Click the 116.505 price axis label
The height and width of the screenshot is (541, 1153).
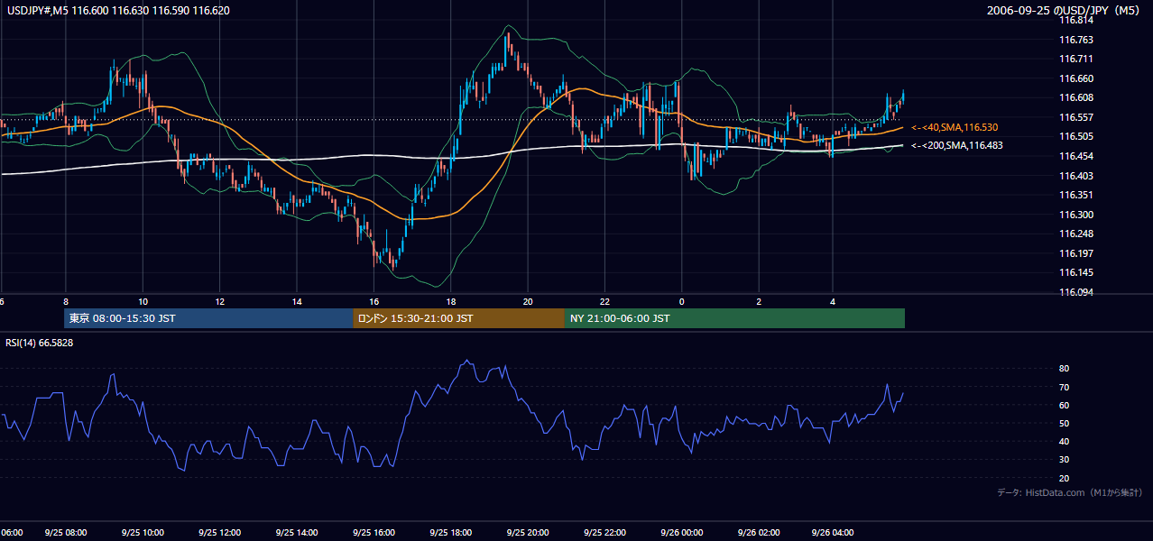point(1075,137)
